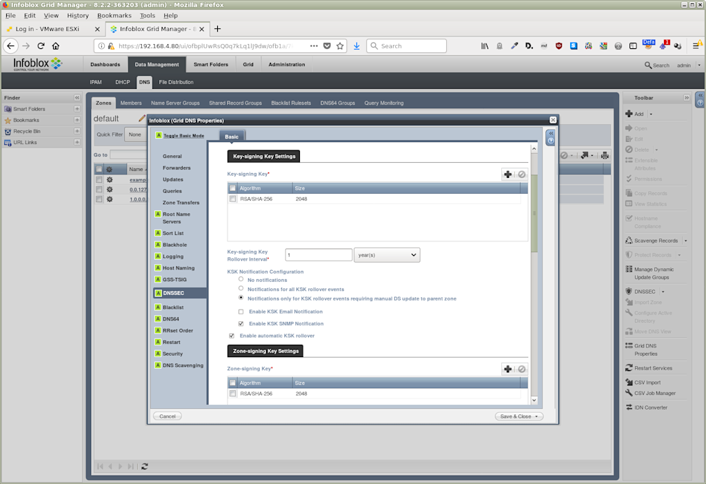Click the Restart Services toolbar icon

pyautogui.click(x=629, y=368)
